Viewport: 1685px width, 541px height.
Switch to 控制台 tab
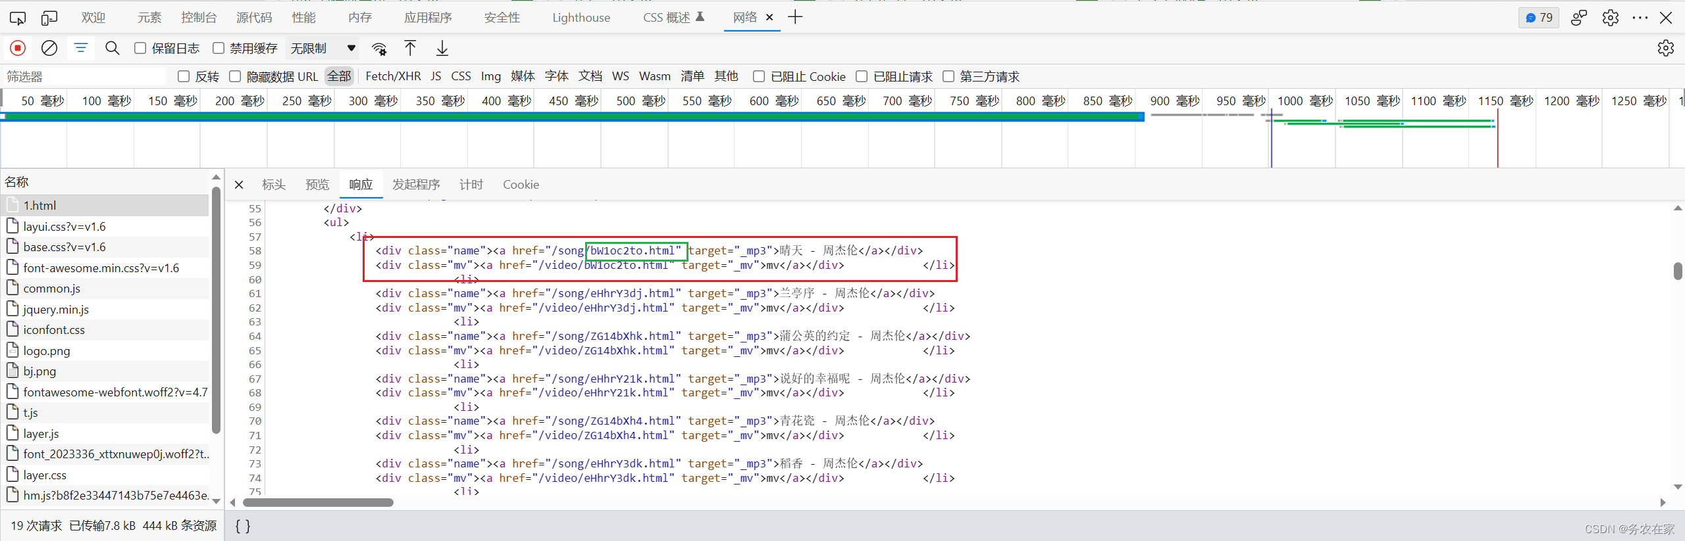[199, 18]
